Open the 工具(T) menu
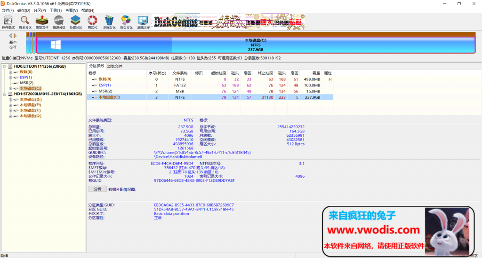Viewport: 482px width, 258px height. 56,10
